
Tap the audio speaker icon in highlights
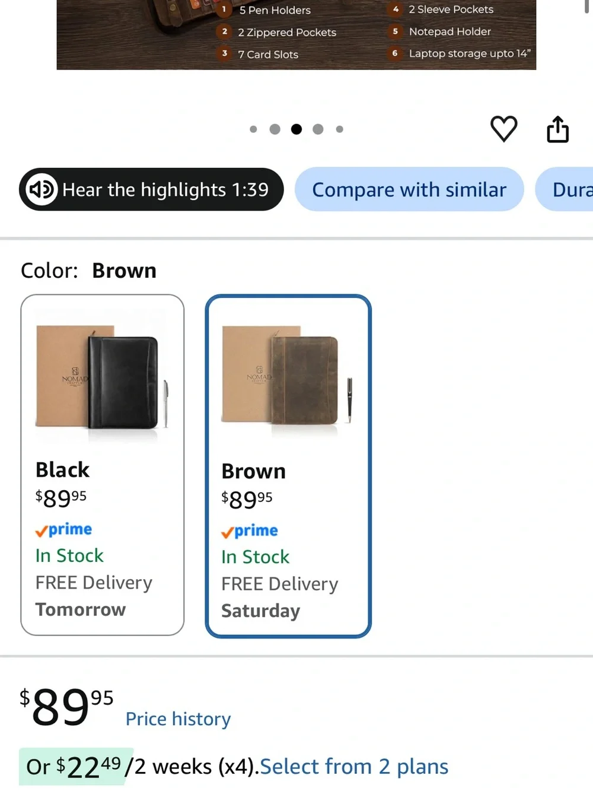pos(42,189)
